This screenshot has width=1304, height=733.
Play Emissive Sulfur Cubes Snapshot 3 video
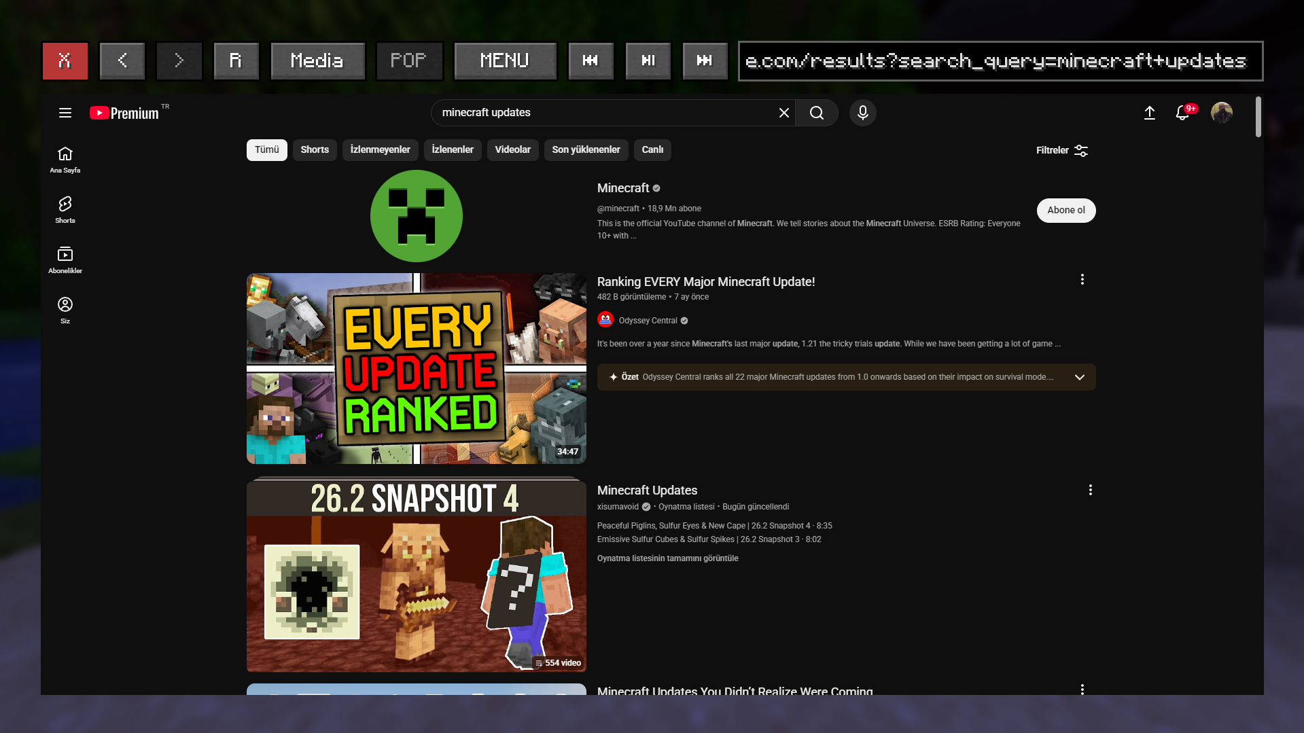point(709,539)
